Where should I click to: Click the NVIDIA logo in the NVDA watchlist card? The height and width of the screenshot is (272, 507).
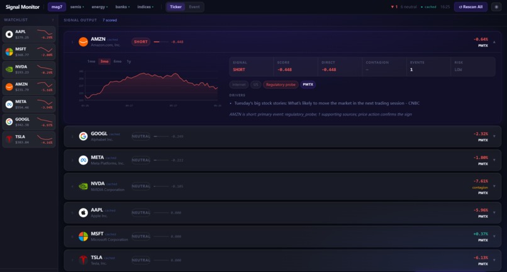(x=9, y=69)
